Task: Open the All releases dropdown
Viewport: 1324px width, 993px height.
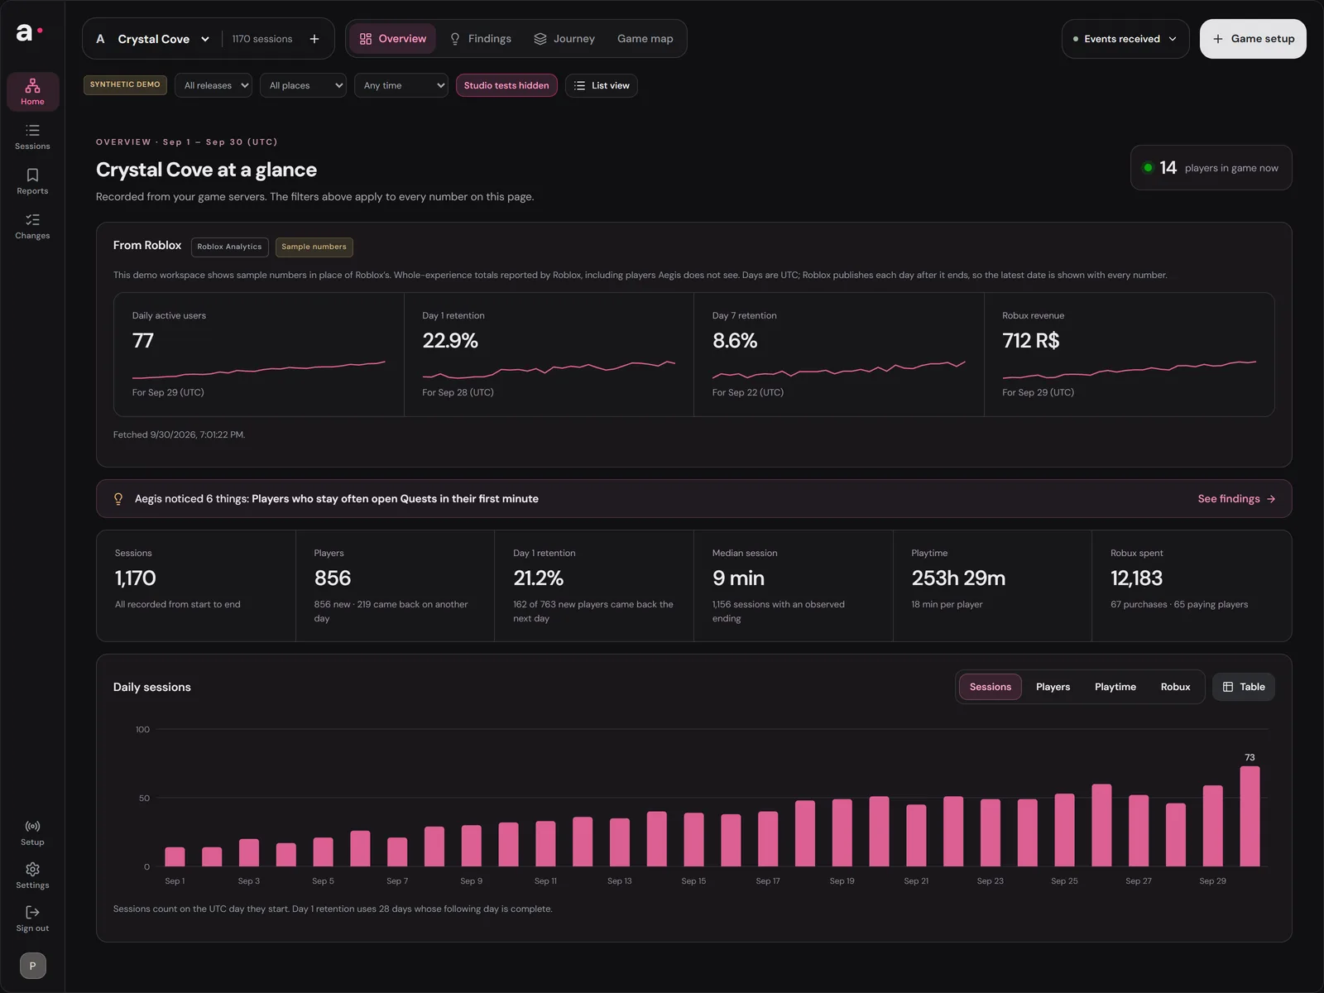Action: 213,85
